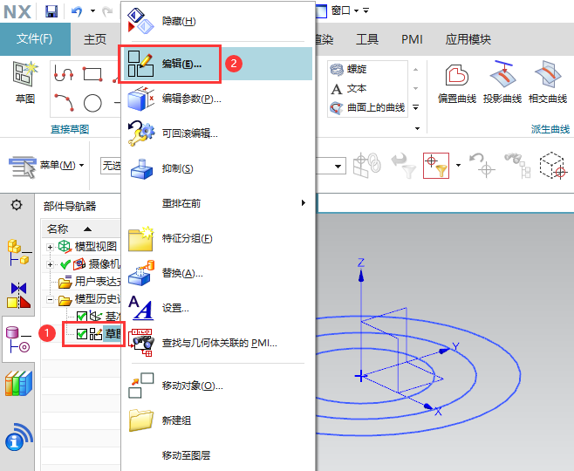
Task: Click the Undo arrow icon
Action: [78, 11]
